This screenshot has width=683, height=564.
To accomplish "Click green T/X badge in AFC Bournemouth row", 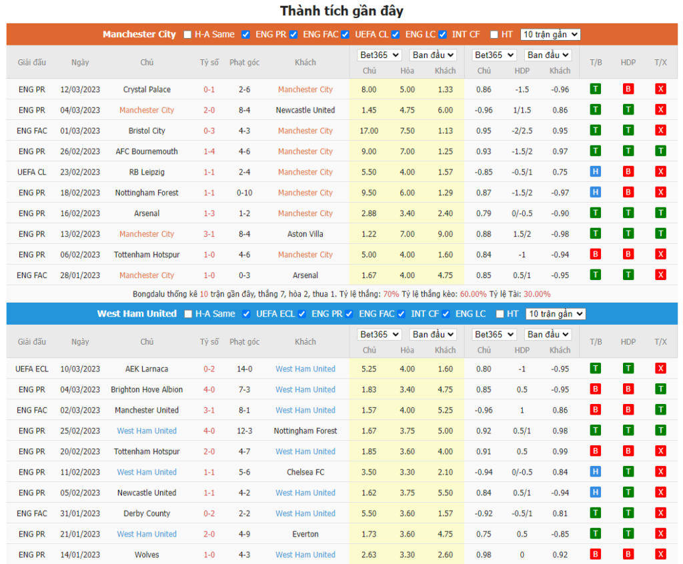I will point(660,151).
